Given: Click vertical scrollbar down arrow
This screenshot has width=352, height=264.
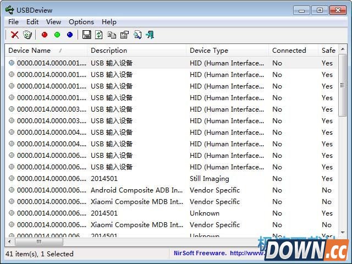Looking at the screenshot, I should pos(343,233).
